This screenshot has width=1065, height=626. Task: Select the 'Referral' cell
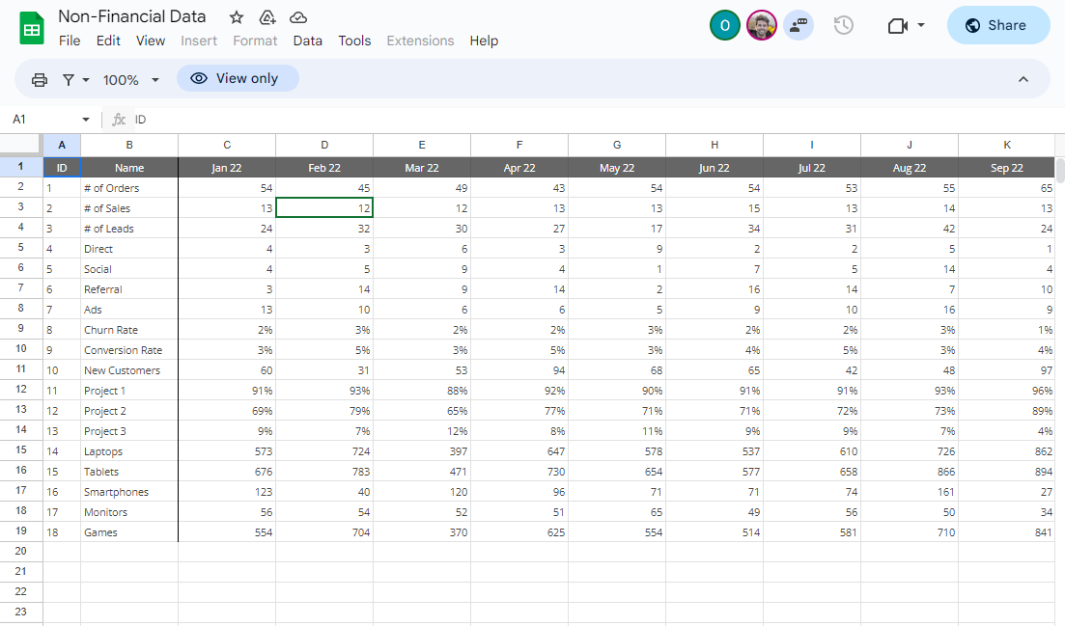(129, 289)
